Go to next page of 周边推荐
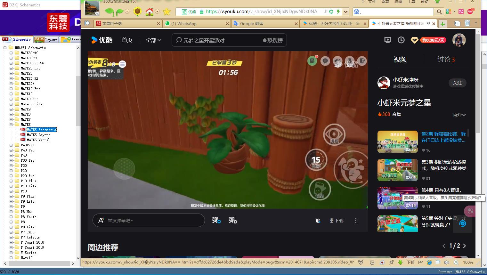 click(x=465, y=246)
